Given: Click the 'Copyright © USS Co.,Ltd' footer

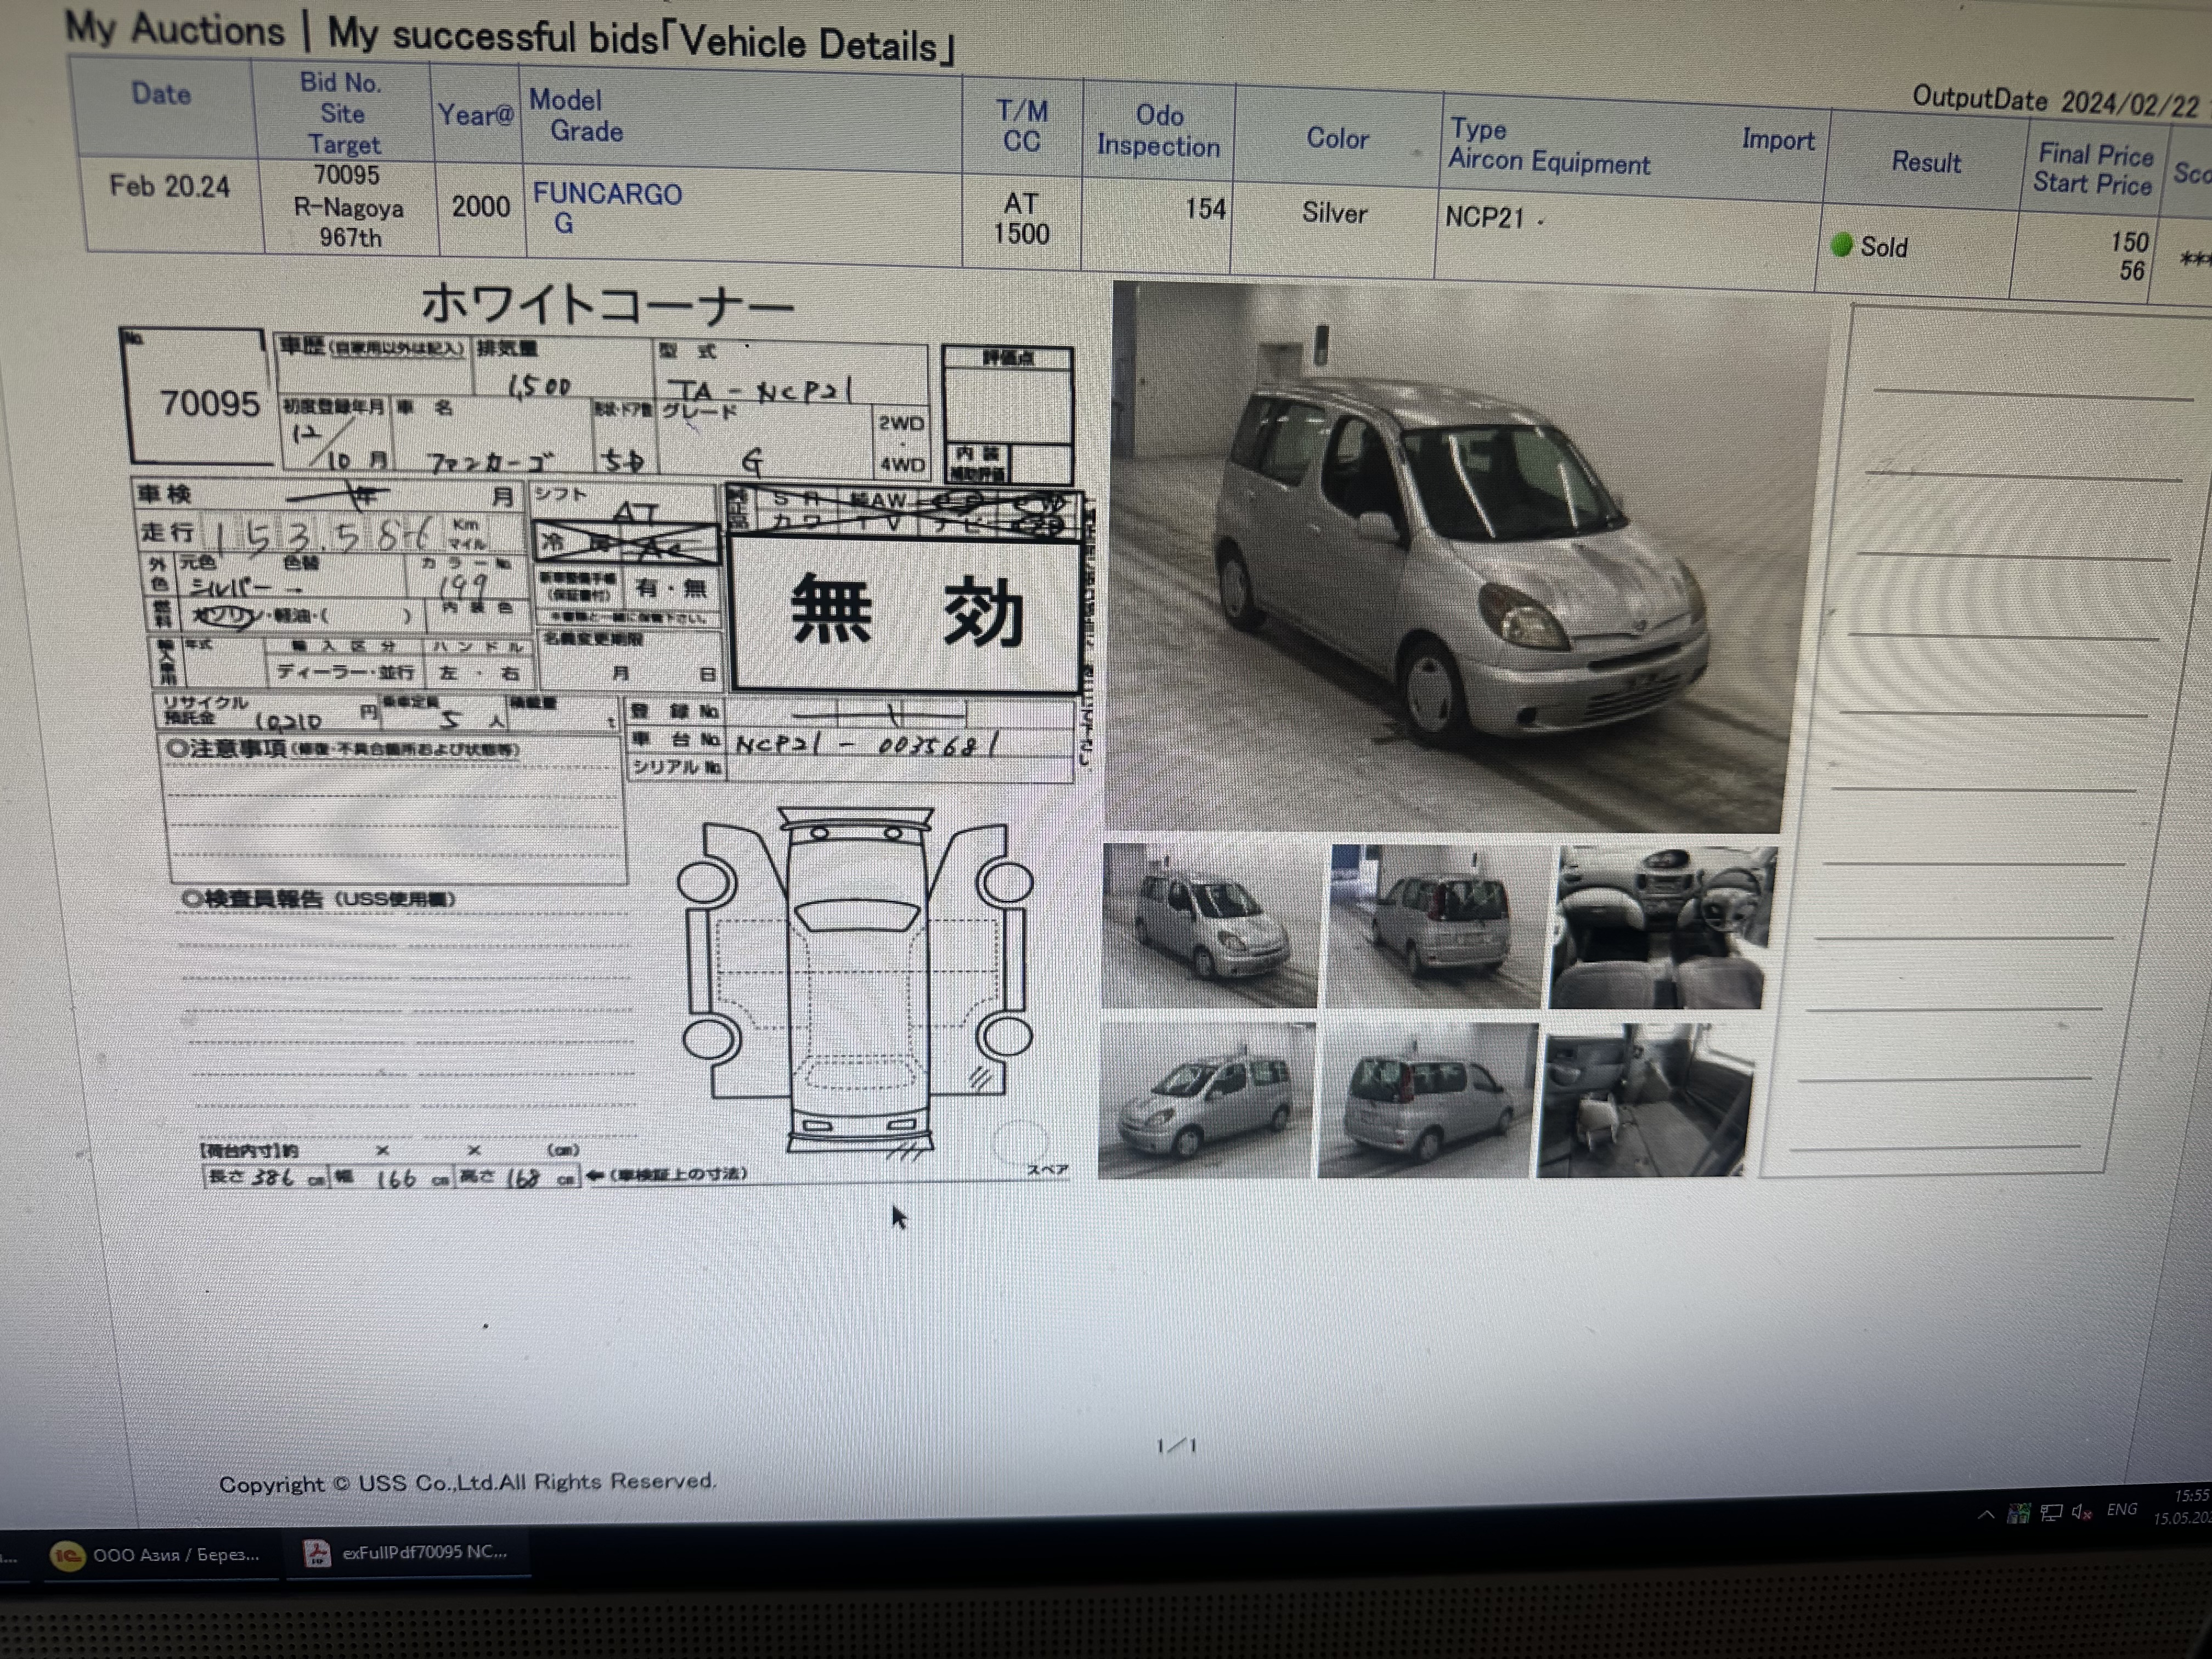Looking at the screenshot, I should tap(467, 1482).
